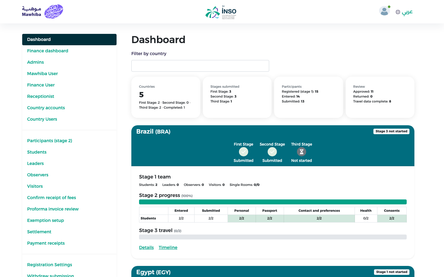Image resolution: width=444 pixels, height=277 pixels.
Task: Open the user profile avatar
Action: tap(384, 11)
